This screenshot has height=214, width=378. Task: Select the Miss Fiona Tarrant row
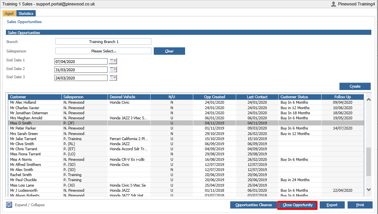[x=186, y=154]
